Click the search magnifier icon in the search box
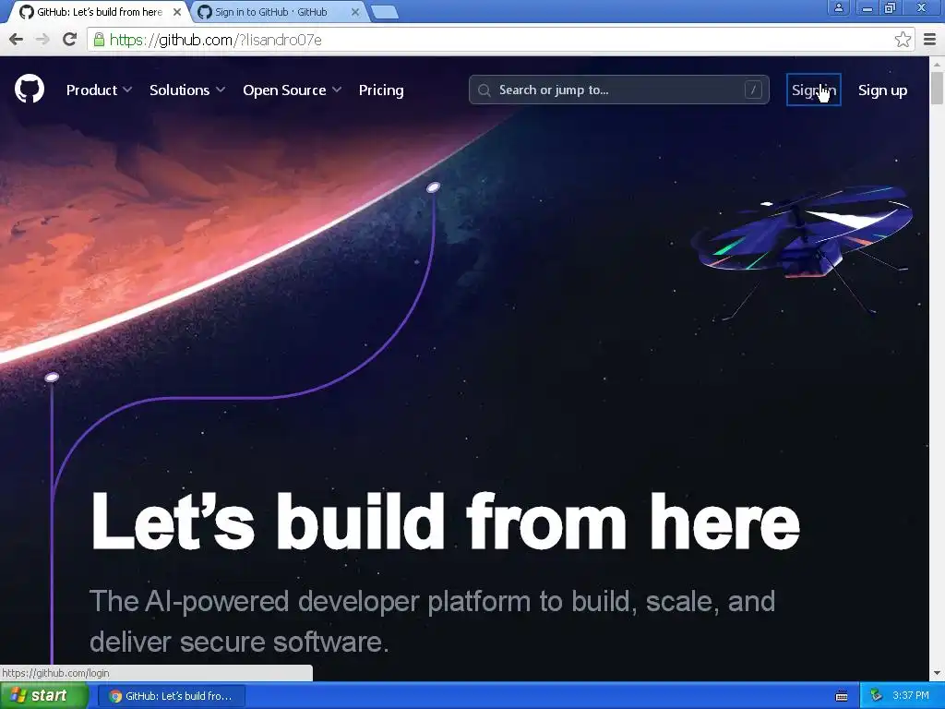 coord(484,90)
